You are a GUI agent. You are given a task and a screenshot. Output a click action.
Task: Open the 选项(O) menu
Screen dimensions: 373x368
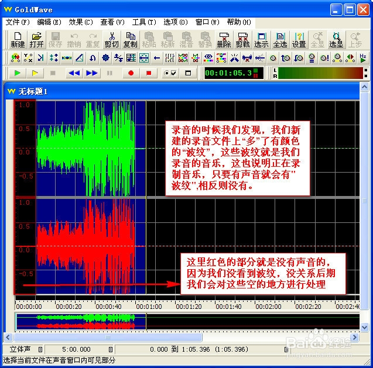175,22
